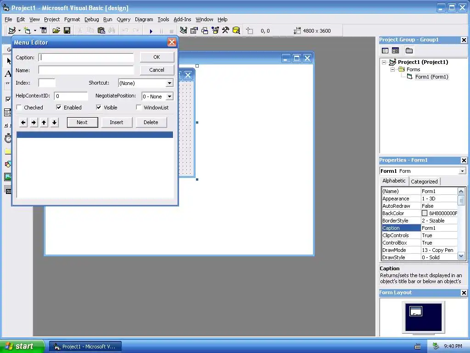Toggle the WindowList checkbox
This screenshot has height=353, width=470.
click(139, 108)
